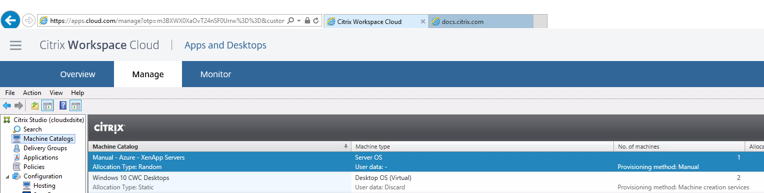Select Delivery Groups in the tree
Image resolution: width=764 pixels, height=193 pixels.
(x=45, y=148)
